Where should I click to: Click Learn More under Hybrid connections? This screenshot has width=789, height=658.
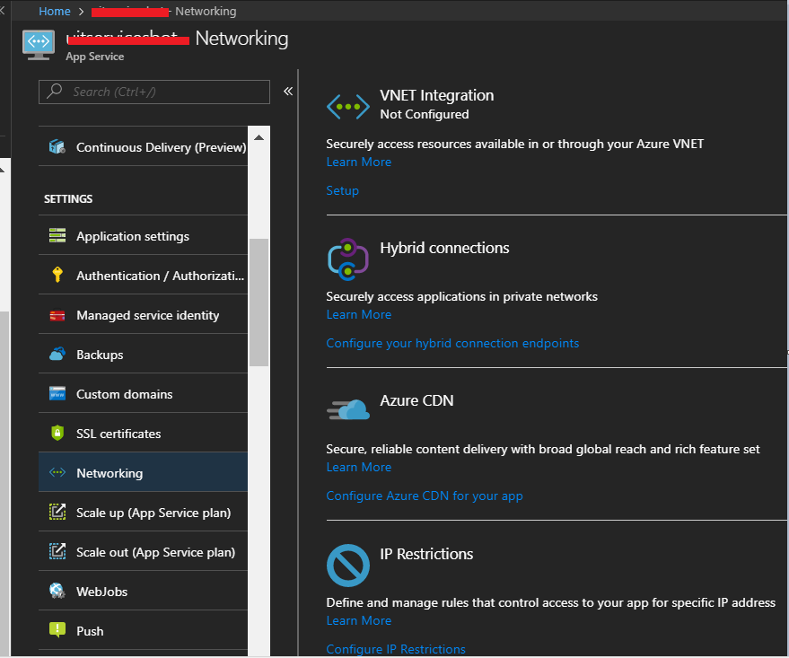(359, 314)
